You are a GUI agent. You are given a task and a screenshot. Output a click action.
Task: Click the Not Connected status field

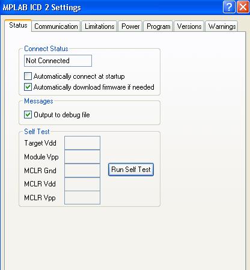(x=58, y=61)
